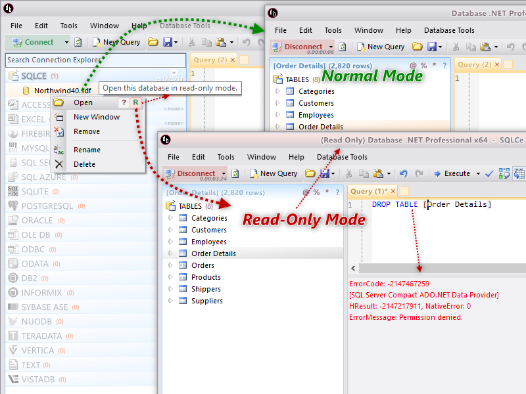The width and height of the screenshot is (526, 394).
Task: Click the percent icon in the top-right window's table panel
Action: pyautogui.click(x=423, y=66)
